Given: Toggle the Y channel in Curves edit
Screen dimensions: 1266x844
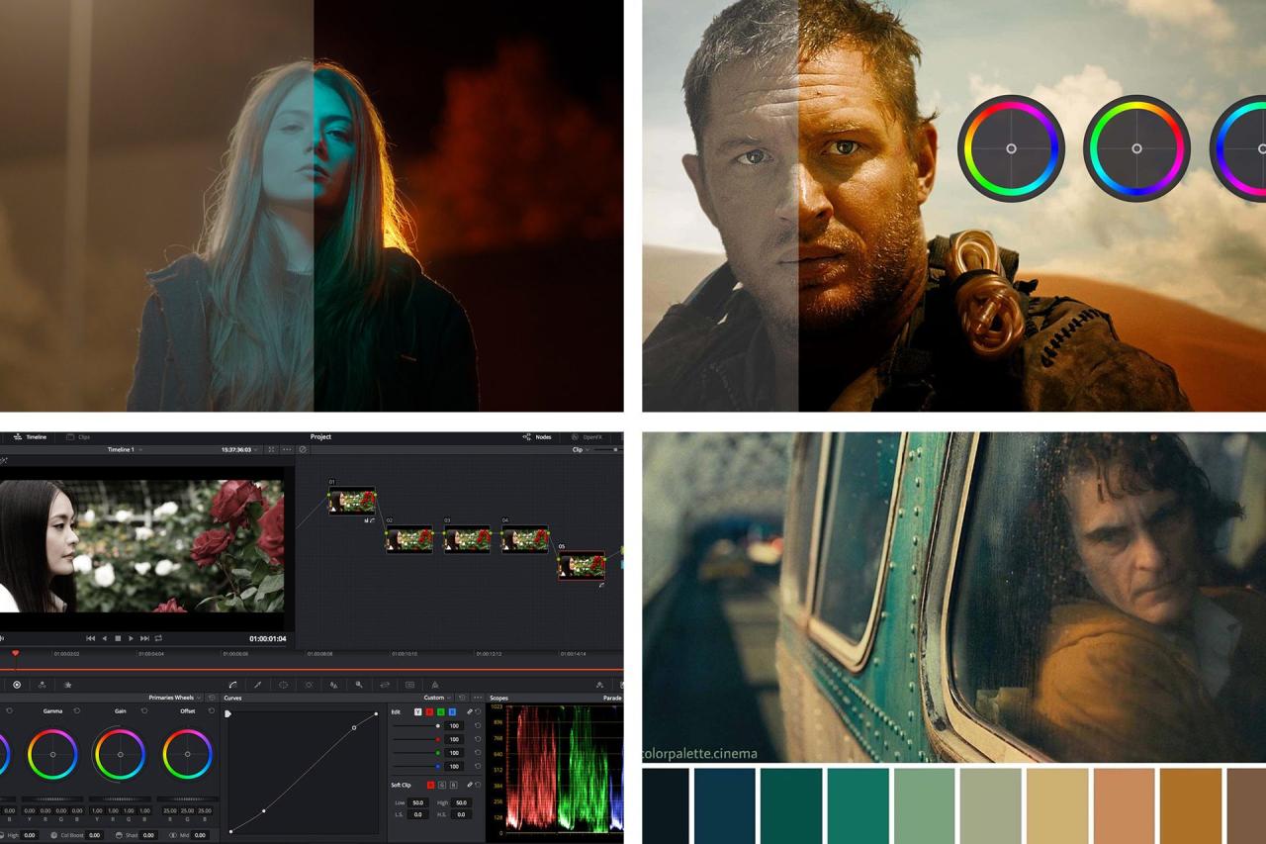Looking at the screenshot, I should (417, 711).
